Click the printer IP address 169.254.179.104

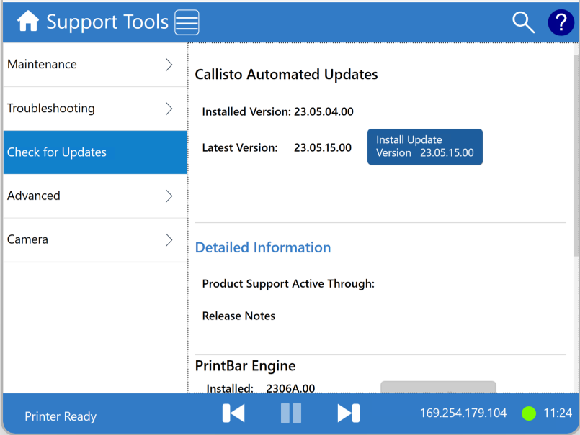(x=463, y=413)
